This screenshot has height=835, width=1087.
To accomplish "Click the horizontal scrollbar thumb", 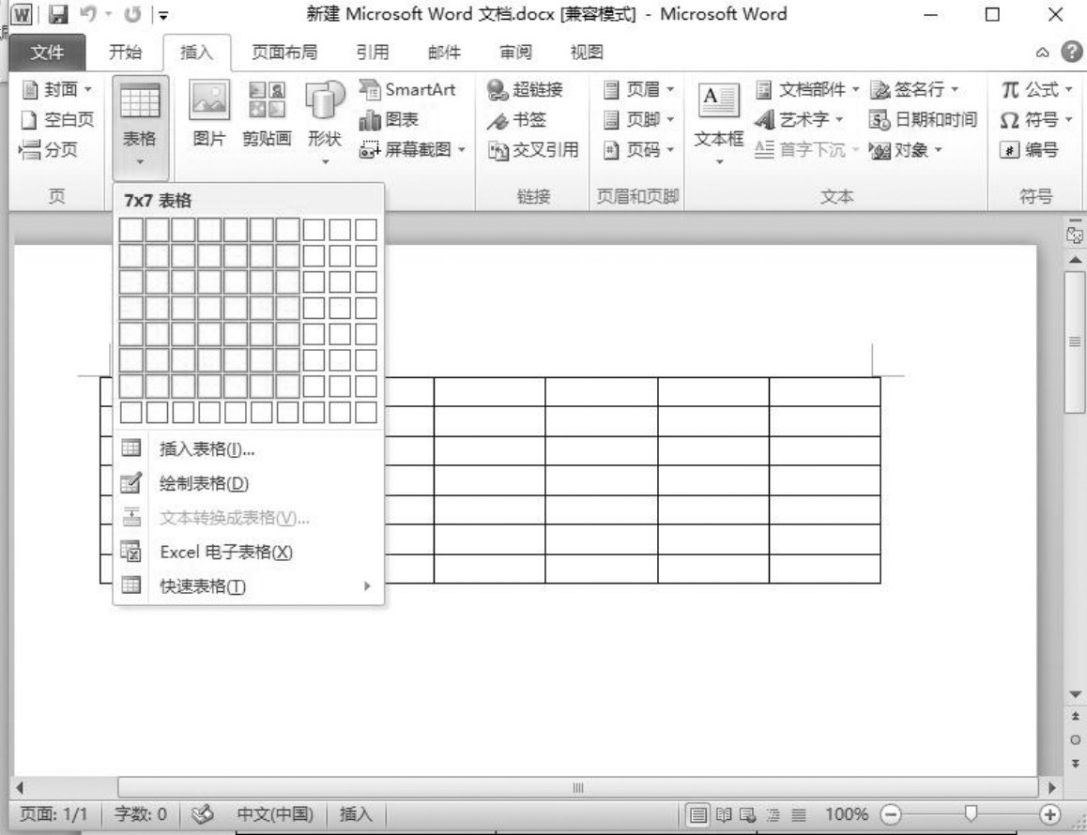I will (x=578, y=787).
